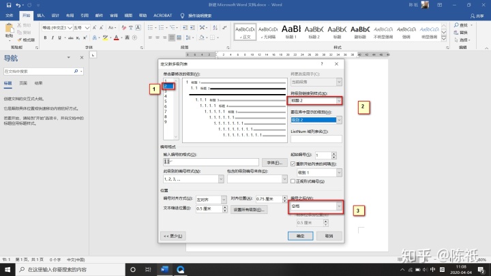Image resolution: width=491 pixels, height=276 pixels.
Task: Toggle Underline formatting button
Action: pyautogui.click(x=59, y=37)
